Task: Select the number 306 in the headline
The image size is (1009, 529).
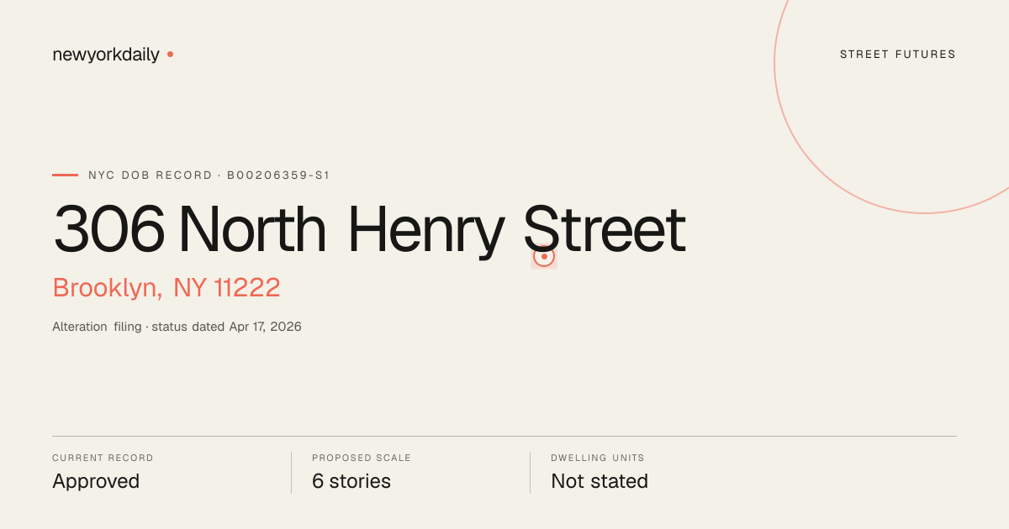Action: click(109, 230)
